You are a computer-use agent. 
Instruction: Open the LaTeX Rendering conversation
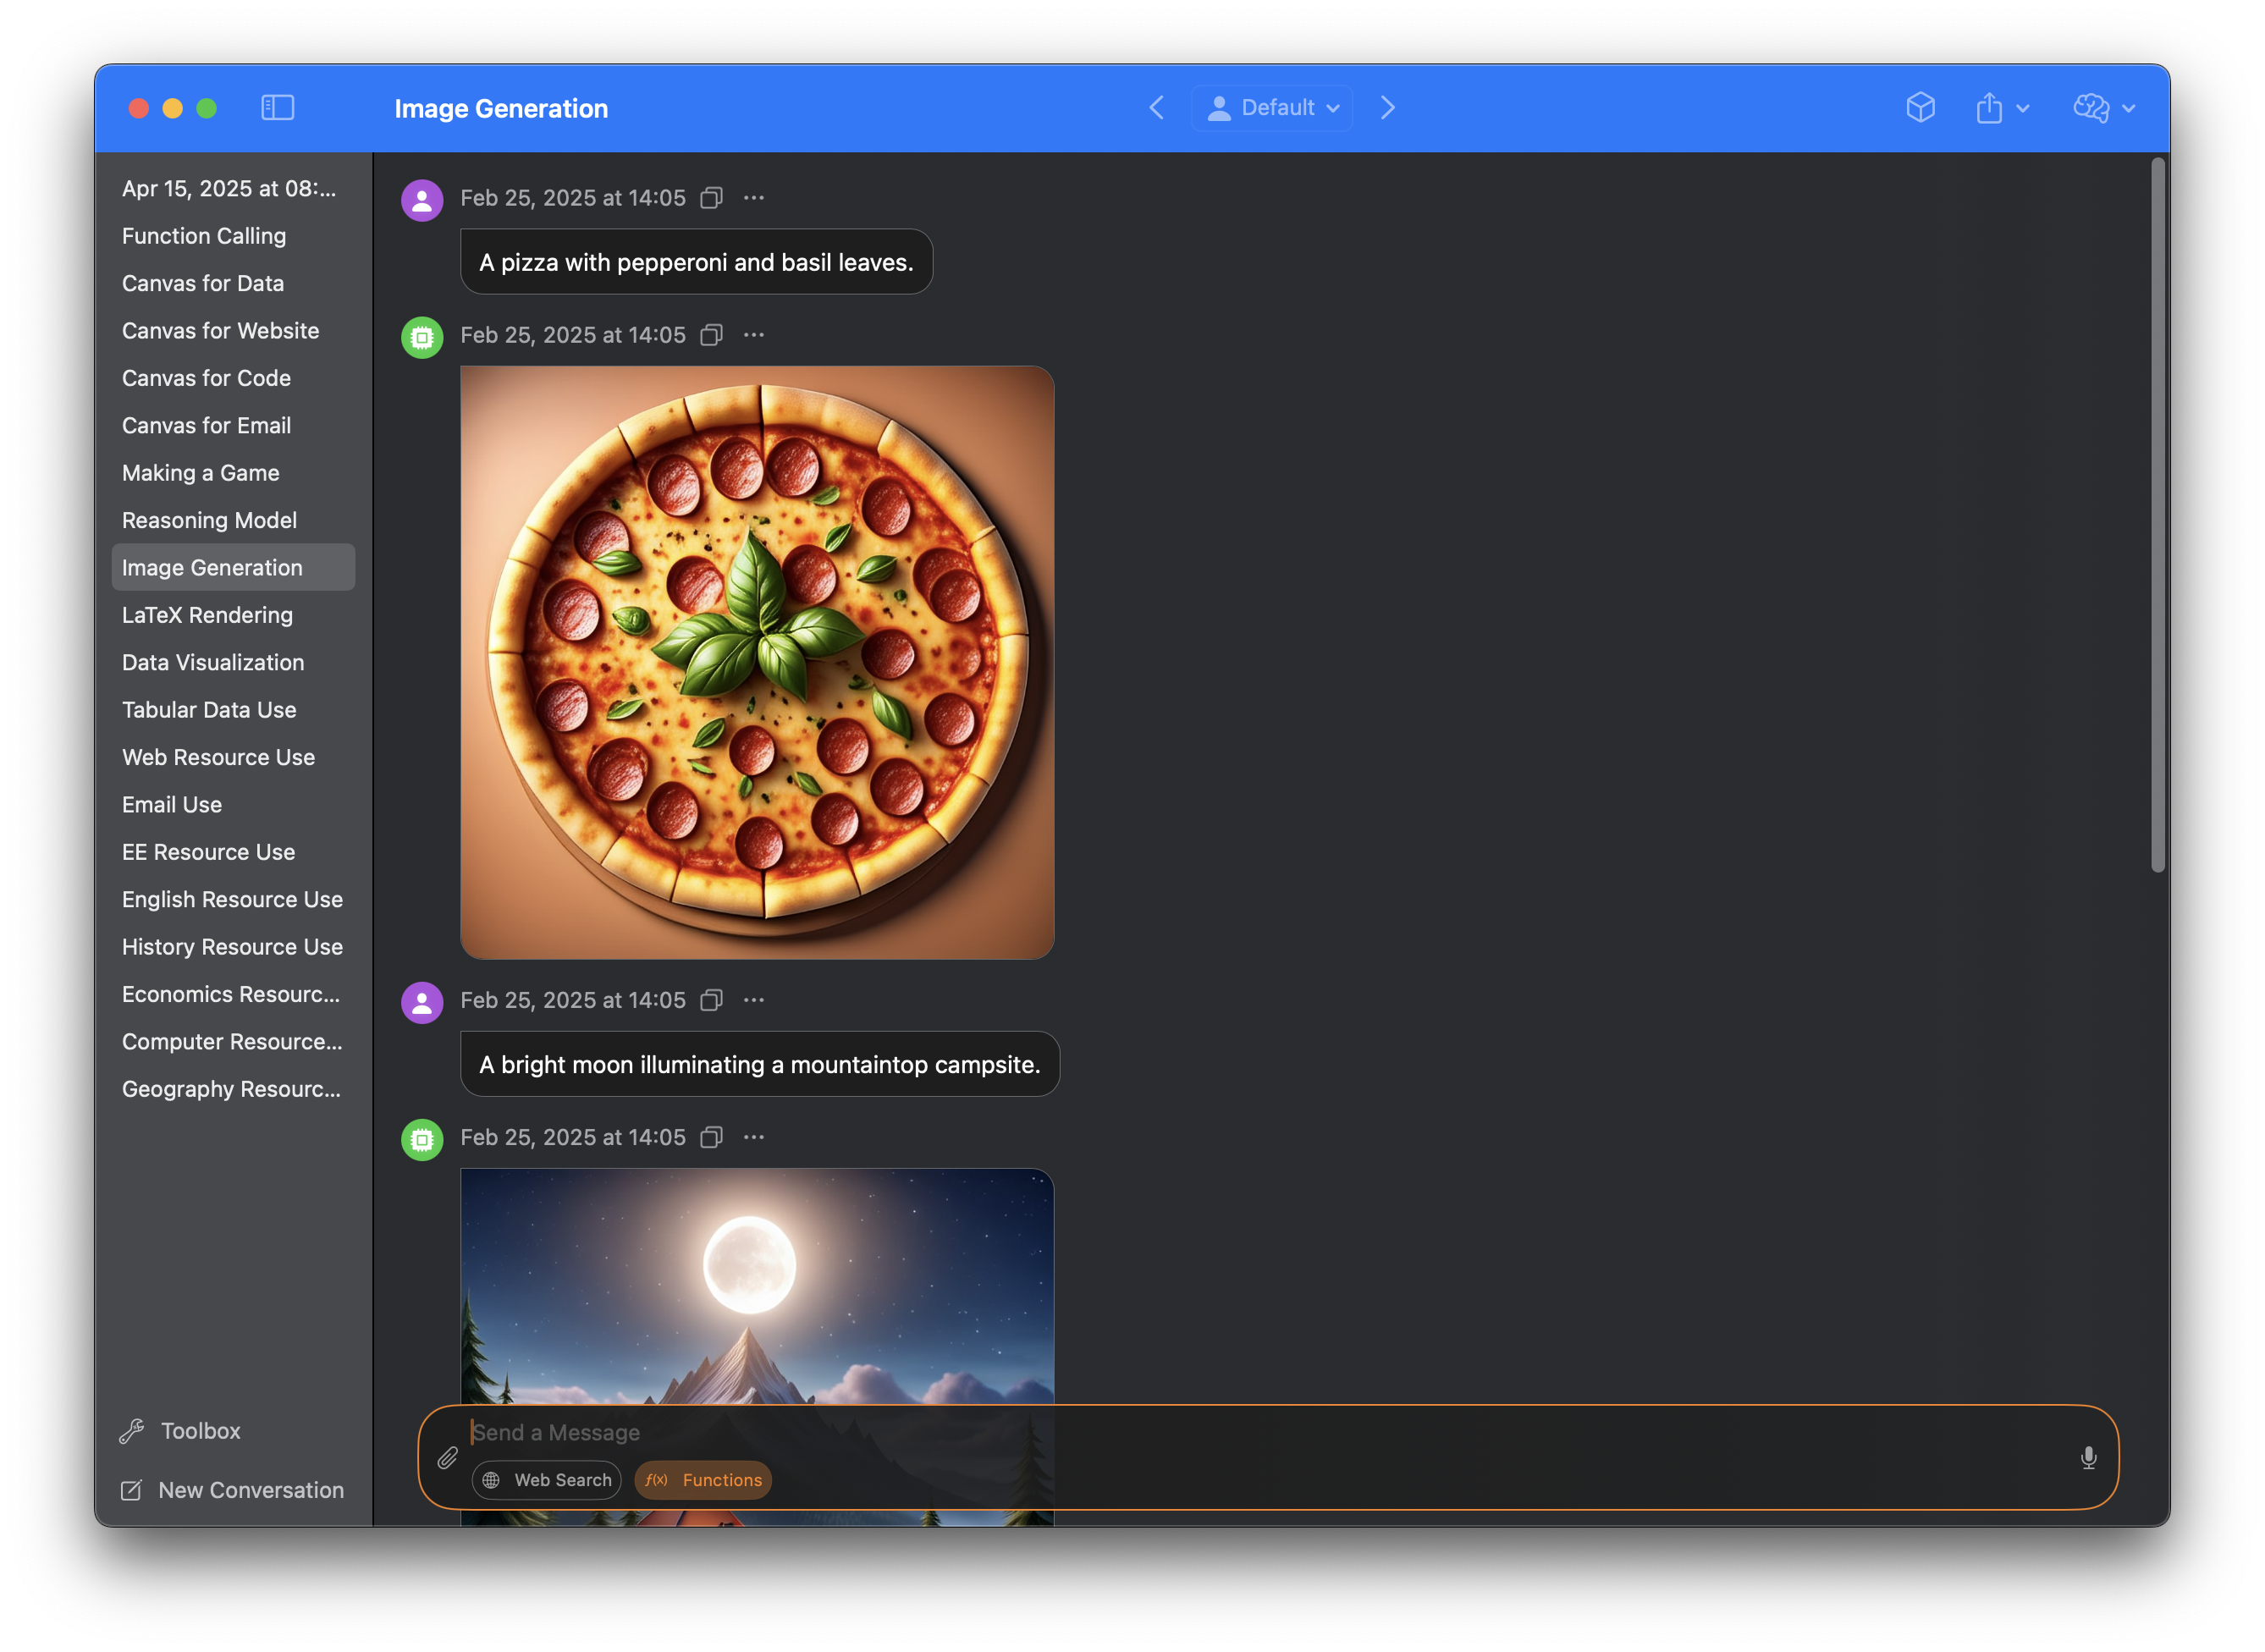pos(207,615)
